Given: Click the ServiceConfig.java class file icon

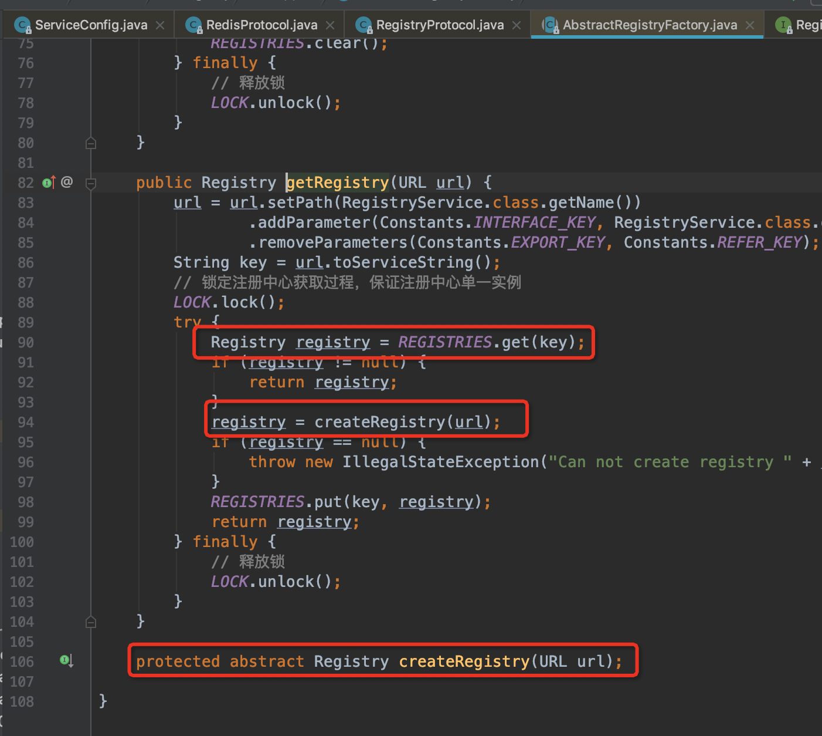Looking at the screenshot, I should (x=22, y=25).
